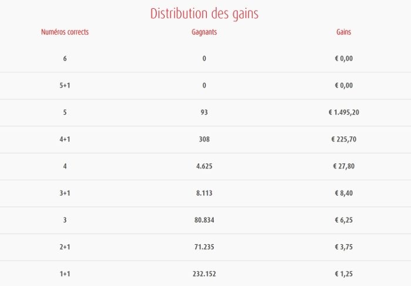Click the 'Gains' column header
Viewport: 411px width, 286px height.
344,32
